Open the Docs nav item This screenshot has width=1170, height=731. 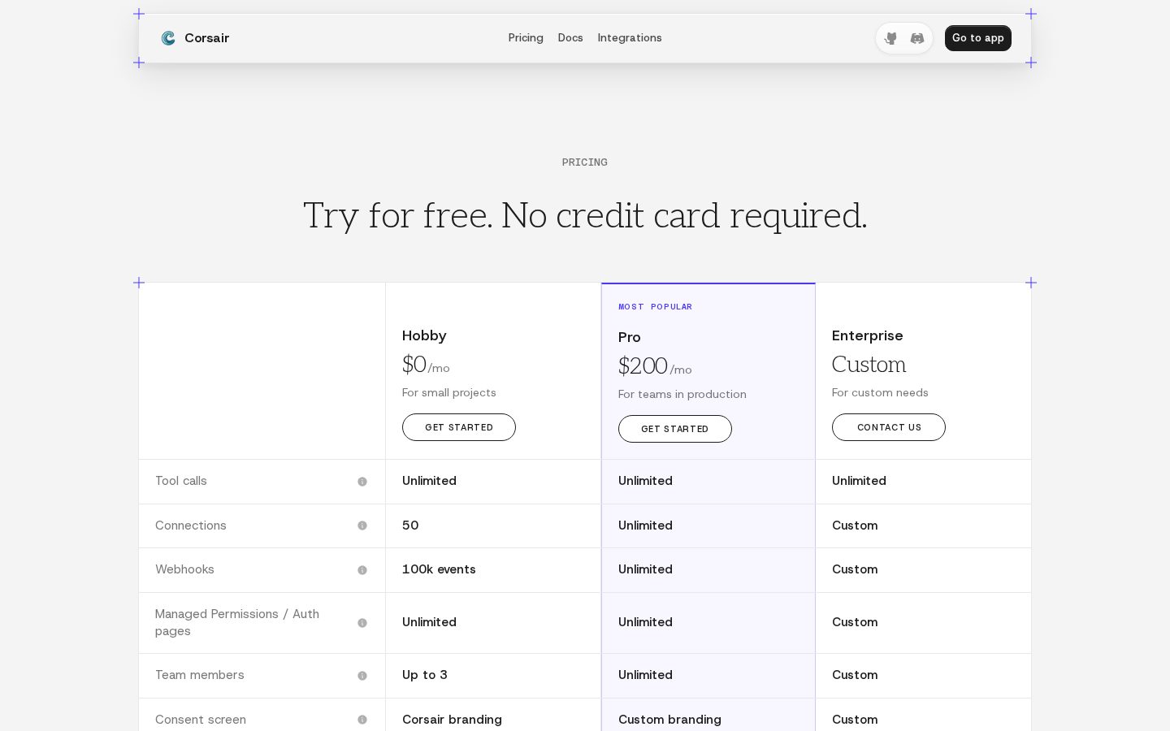tap(570, 38)
